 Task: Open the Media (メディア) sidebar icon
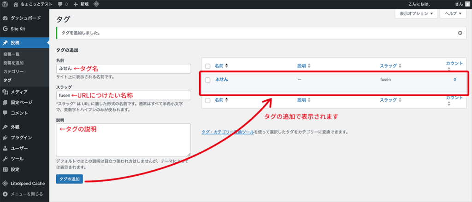coord(6,92)
